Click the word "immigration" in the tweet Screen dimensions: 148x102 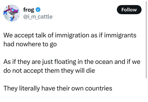[72, 35]
